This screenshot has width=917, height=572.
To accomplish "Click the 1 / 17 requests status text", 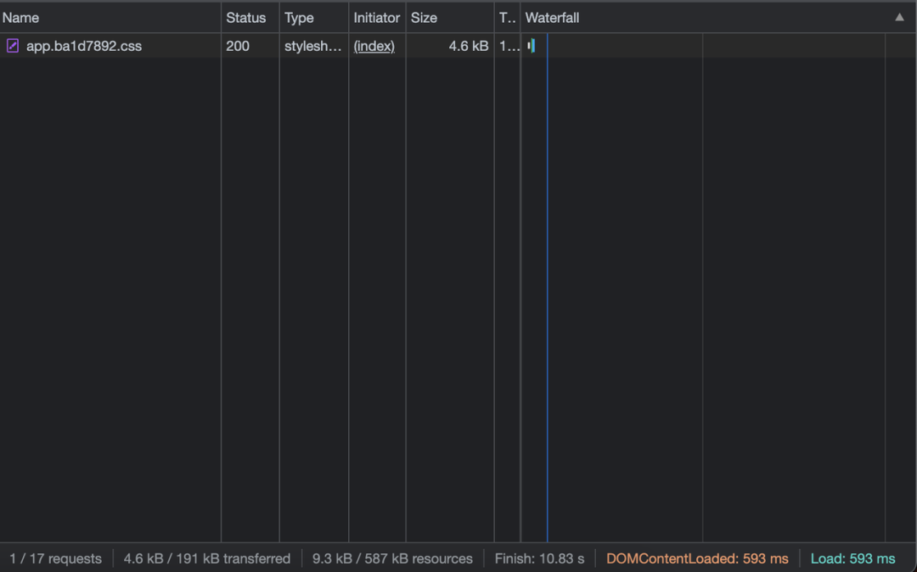I will [x=55, y=558].
